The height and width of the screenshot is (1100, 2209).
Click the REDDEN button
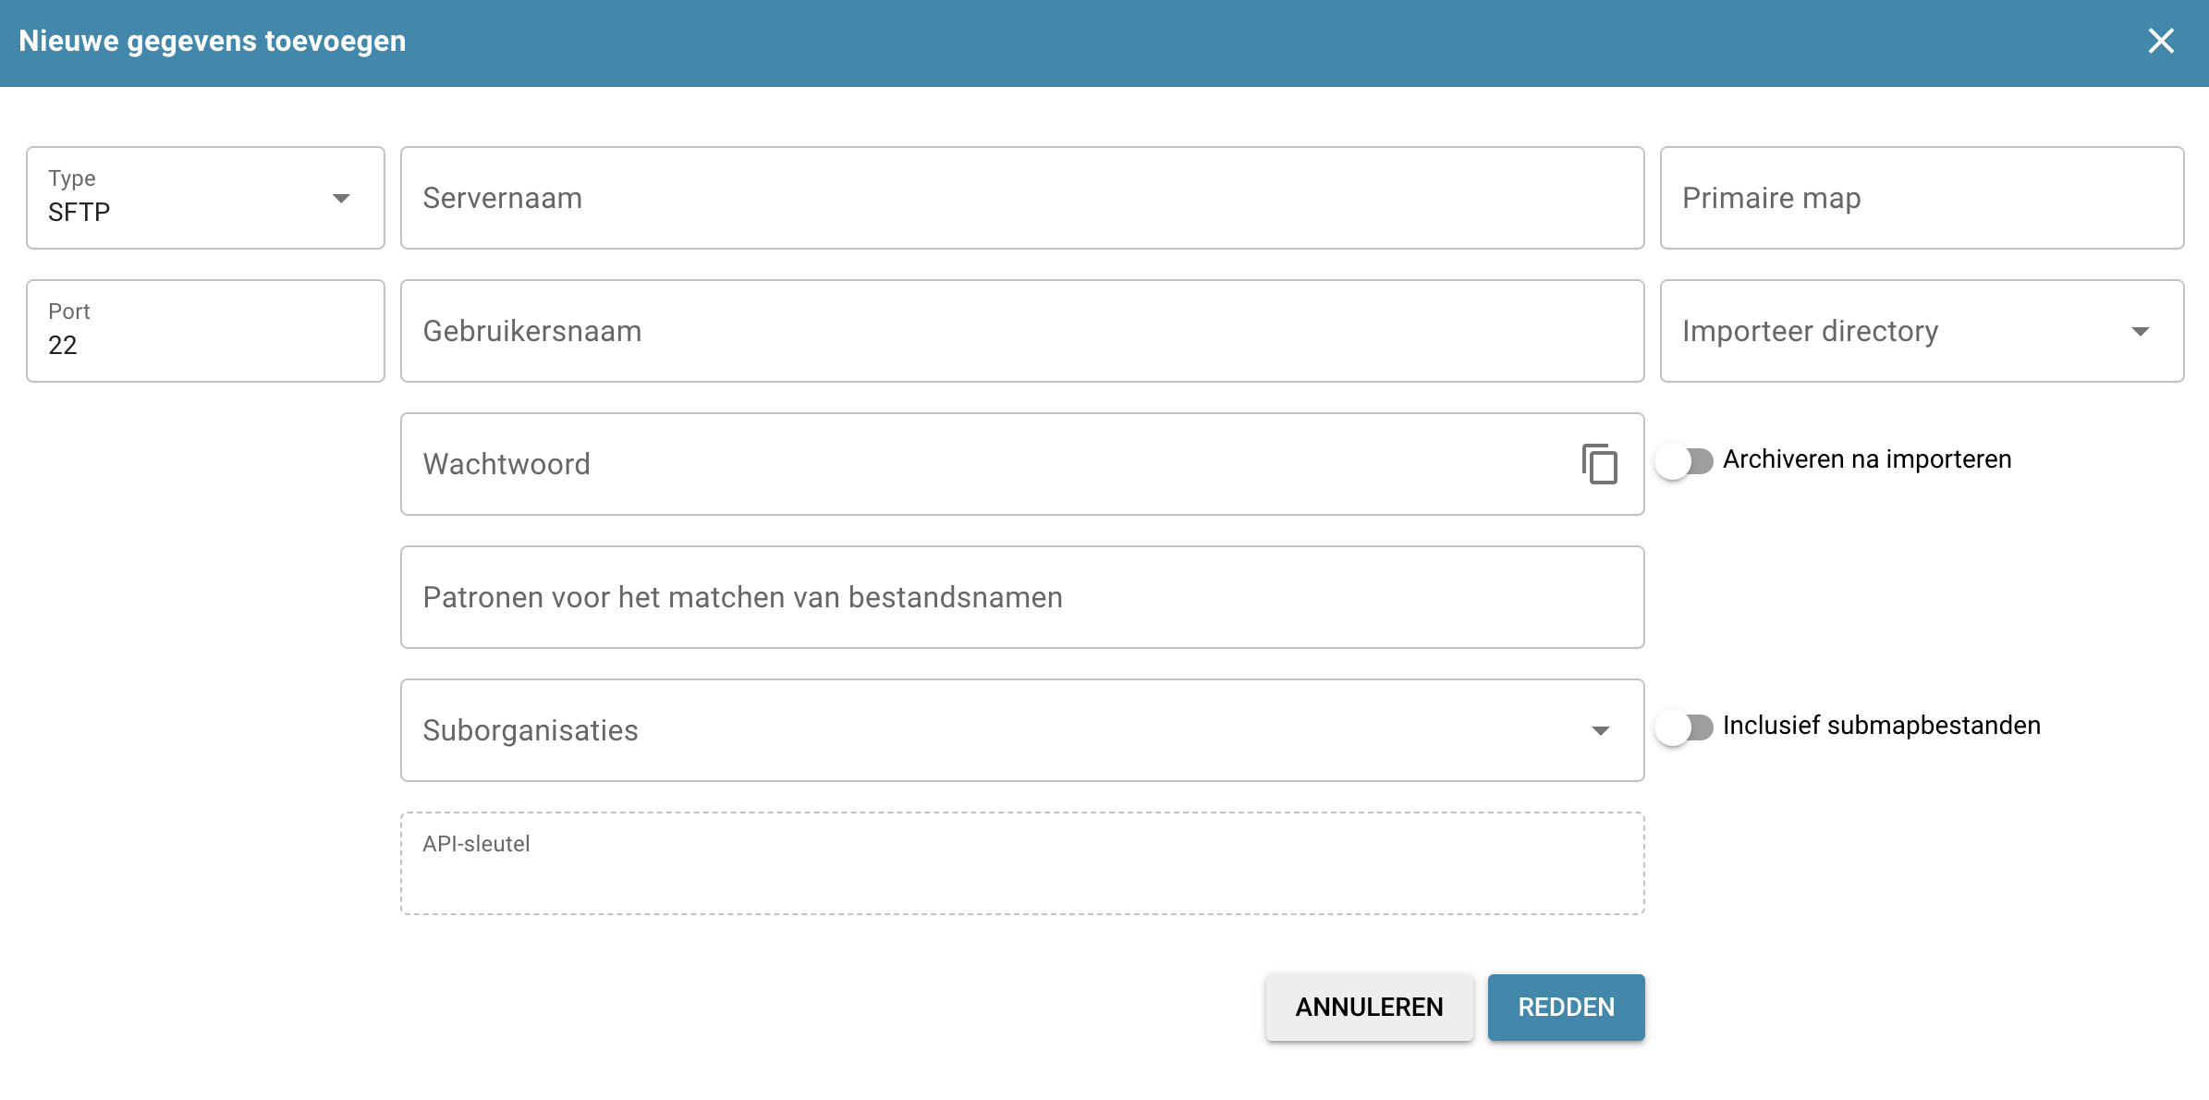tap(1566, 1008)
